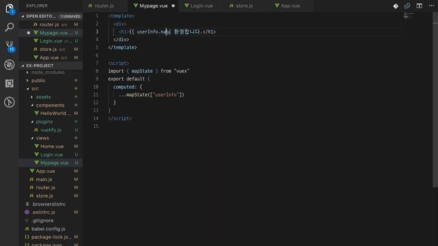Open main.js in file tree
This screenshot has height=246, width=438.
point(51,179)
